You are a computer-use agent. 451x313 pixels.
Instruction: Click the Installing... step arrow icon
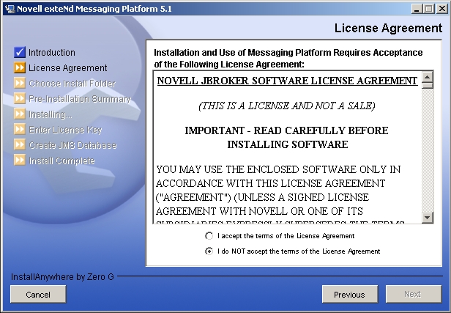(x=20, y=114)
